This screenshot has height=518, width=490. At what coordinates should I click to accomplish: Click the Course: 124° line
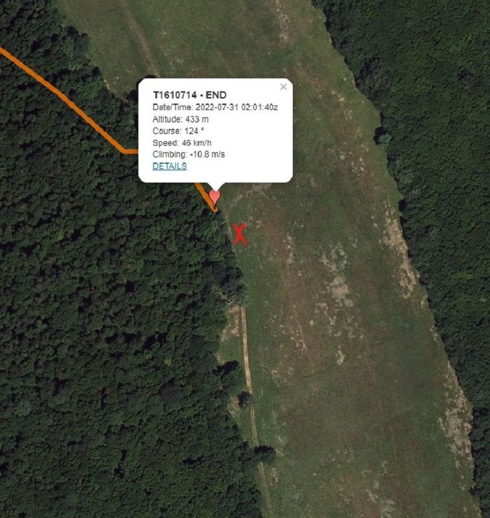click(x=178, y=131)
